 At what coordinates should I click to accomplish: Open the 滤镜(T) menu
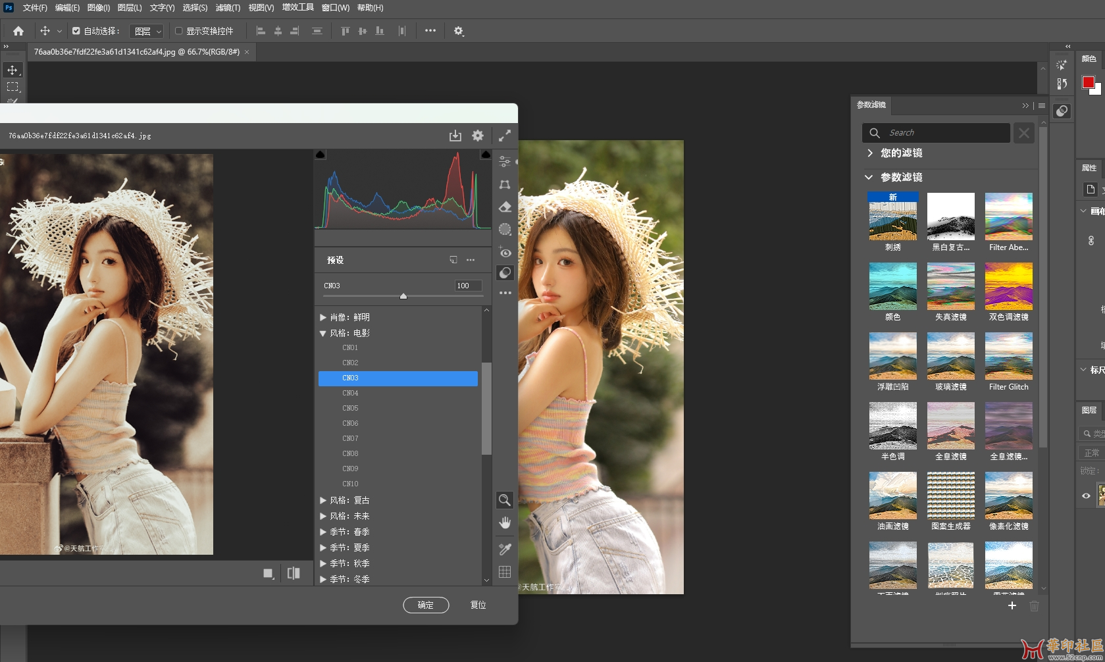228,8
